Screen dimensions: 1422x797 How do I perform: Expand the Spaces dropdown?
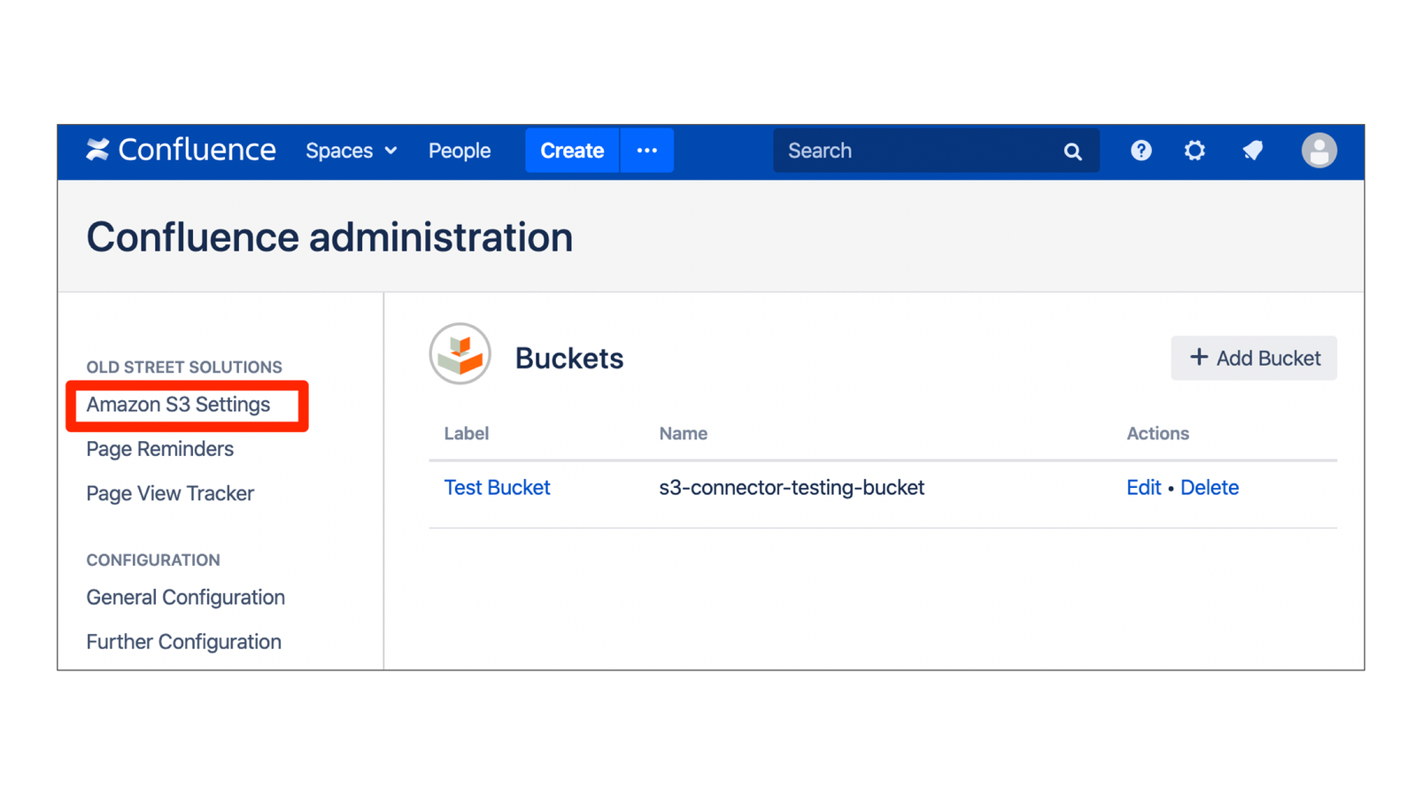[352, 151]
